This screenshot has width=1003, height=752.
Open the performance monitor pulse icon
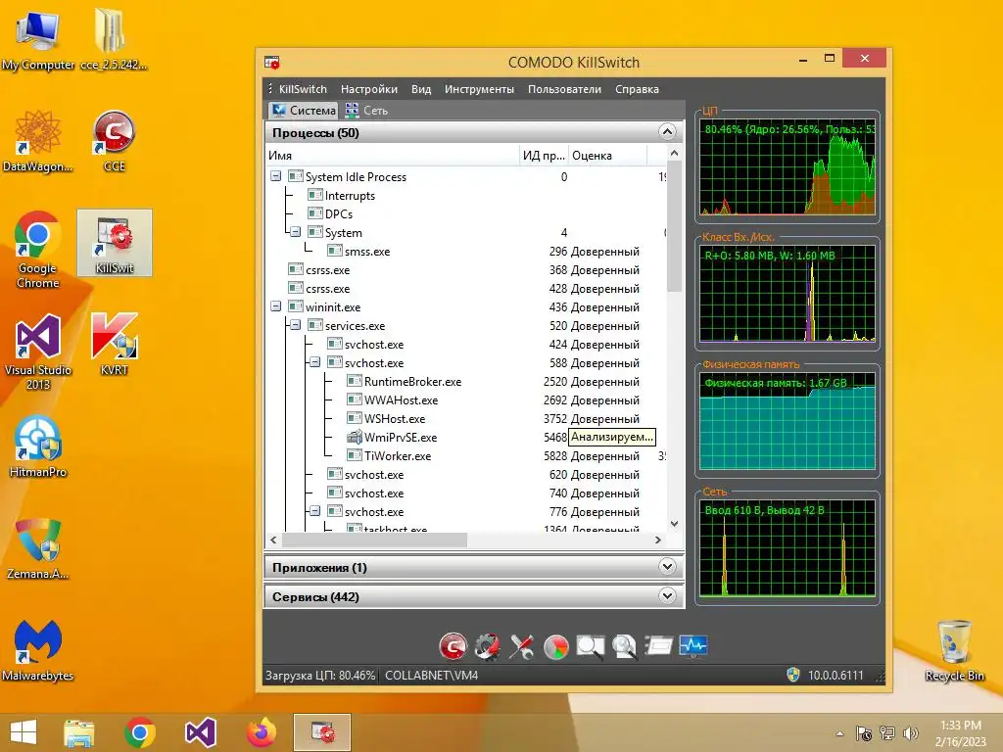693,646
